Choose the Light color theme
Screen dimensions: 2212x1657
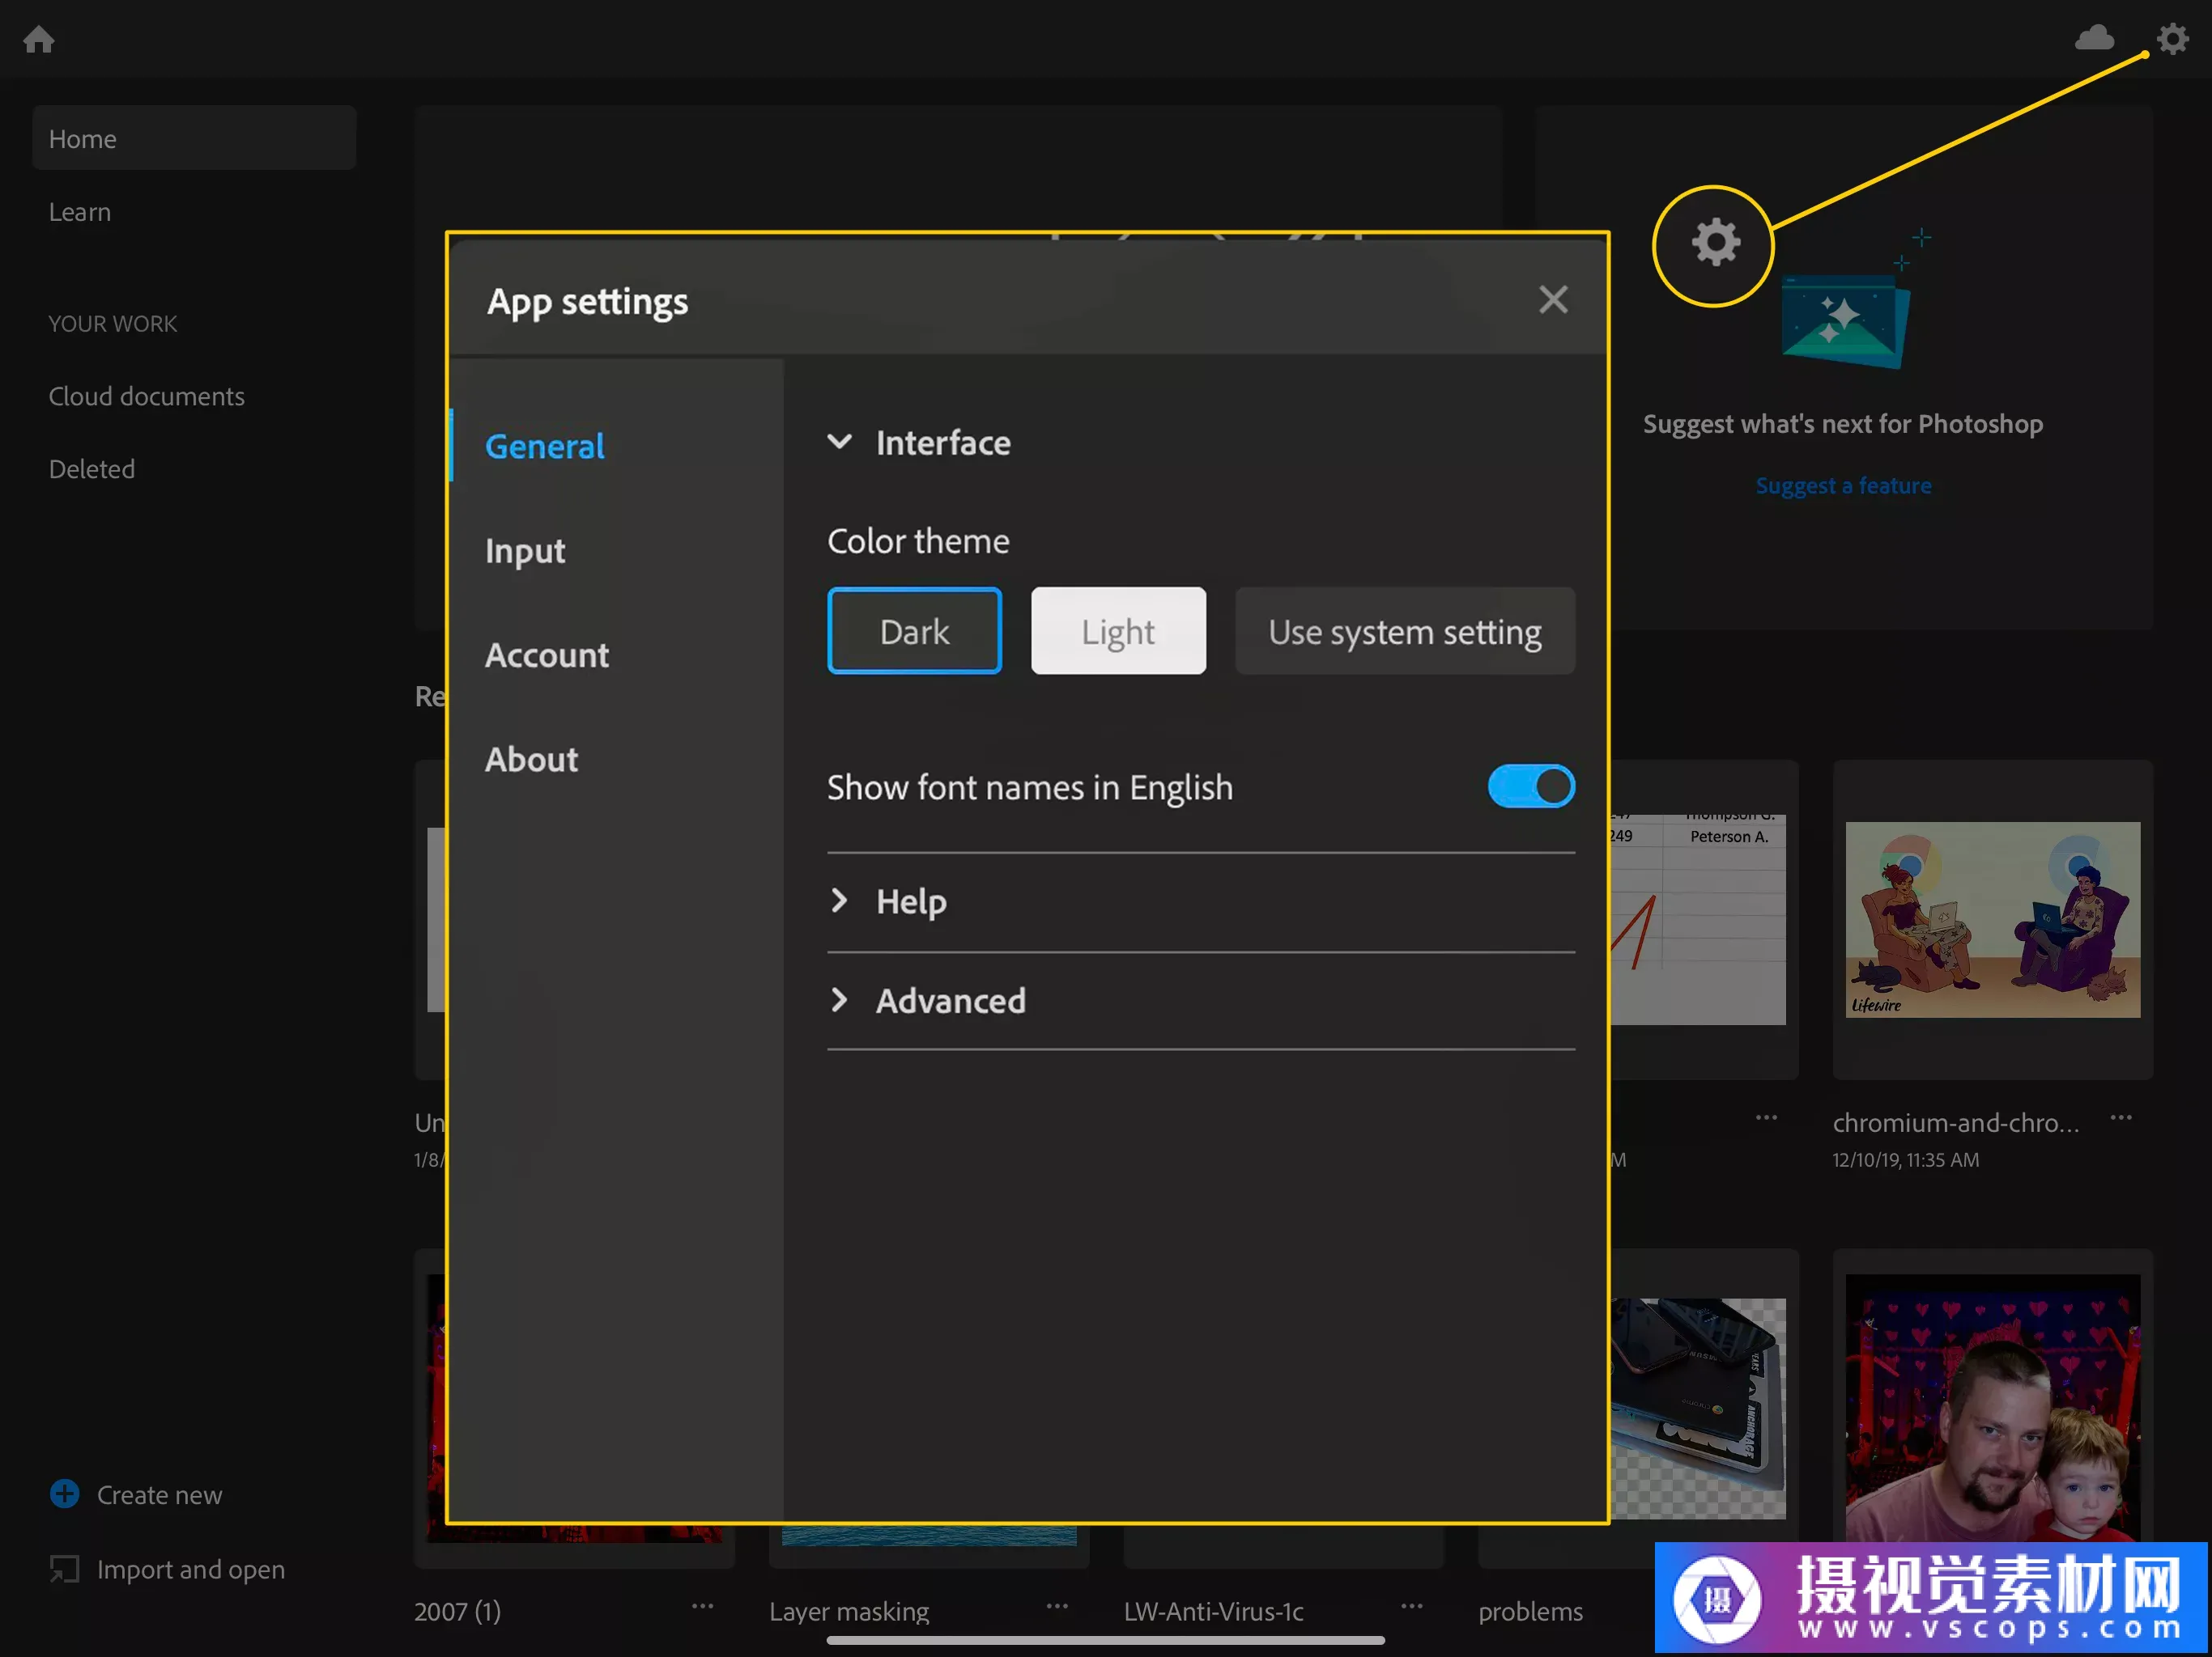click(1118, 632)
